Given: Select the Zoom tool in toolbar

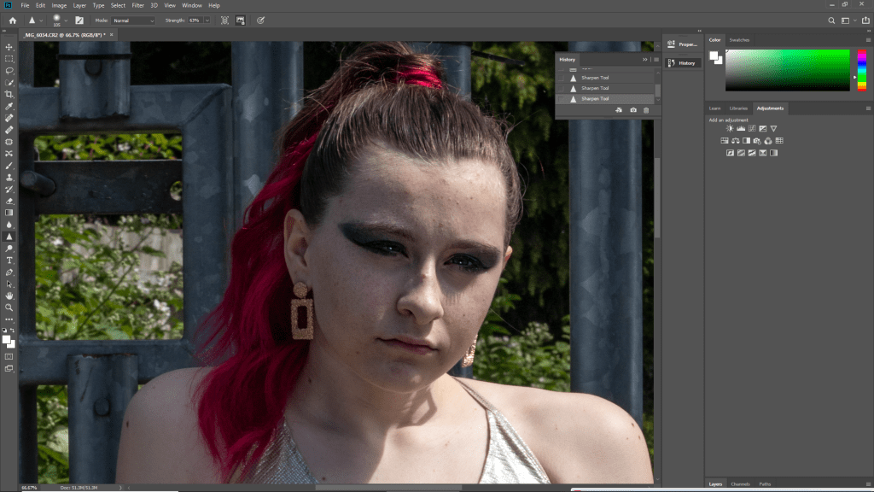Looking at the screenshot, I should 9,307.
